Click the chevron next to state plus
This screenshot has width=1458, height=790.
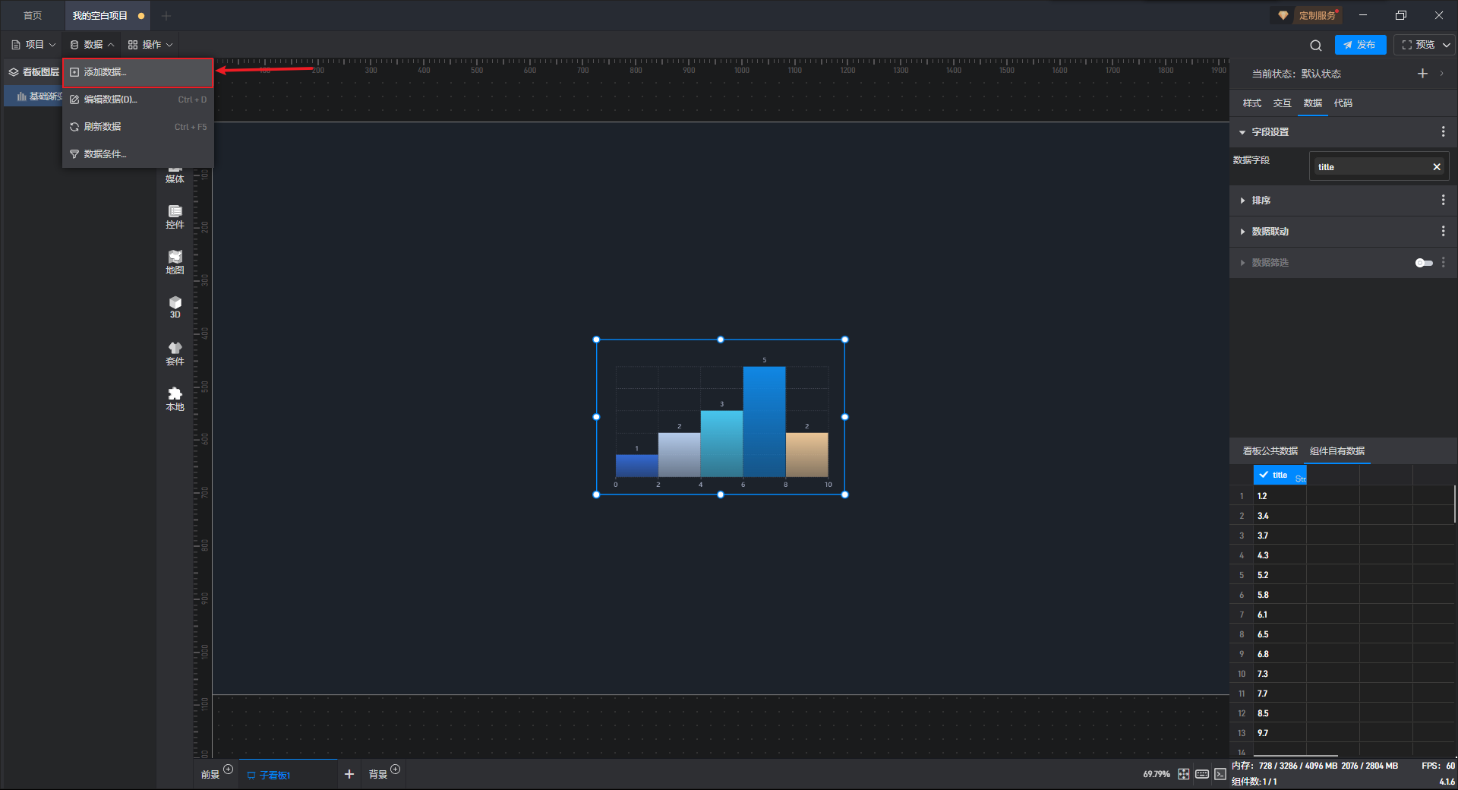(1441, 74)
